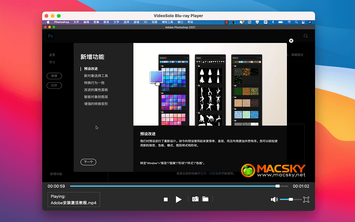Open the 增效工具 menu
The width and height of the screenshot is (355, 222).
click(167, 22)
